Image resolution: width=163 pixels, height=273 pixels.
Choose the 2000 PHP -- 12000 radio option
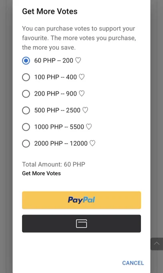pos(26,144)
